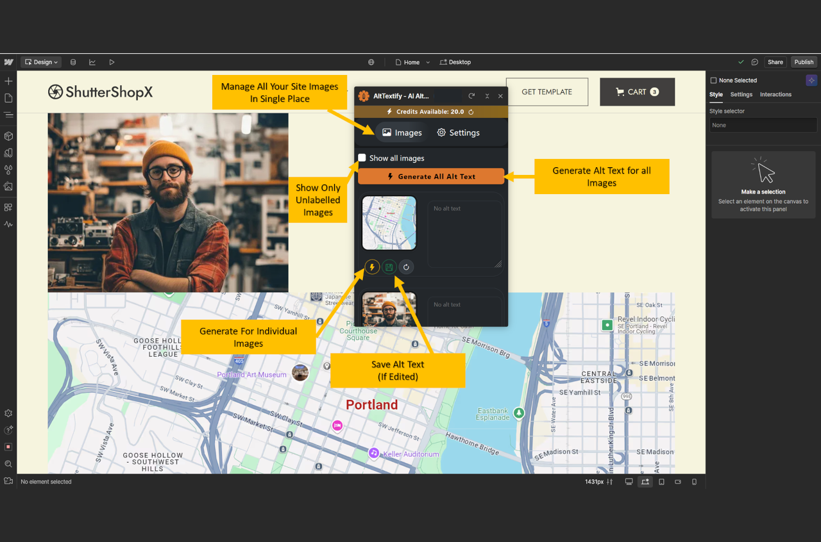This screenshot has width=821, height=542.
Task: Reset alt text for the map image
Action: click(406, 267)
